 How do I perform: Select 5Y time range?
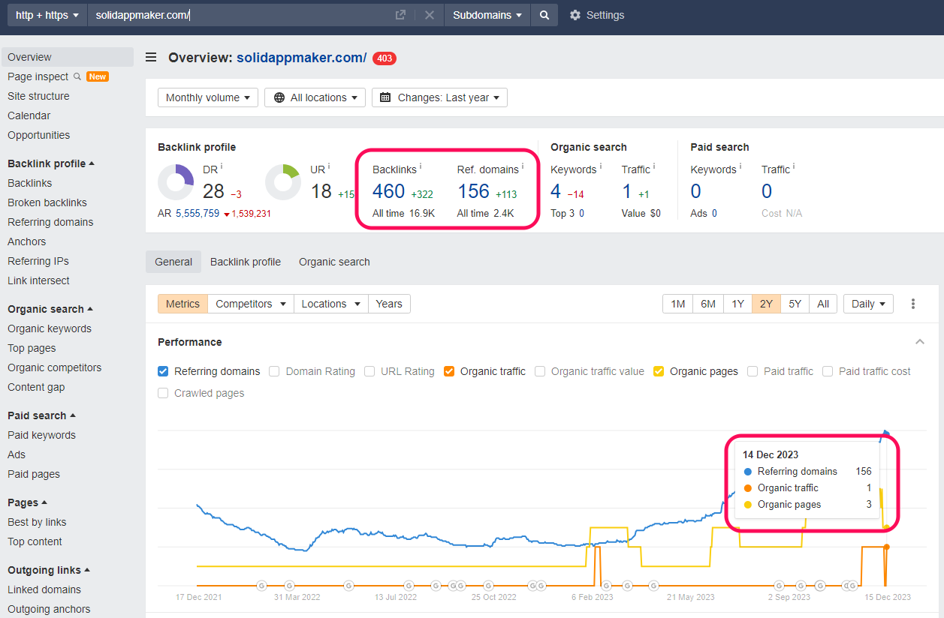click(795, 304)
